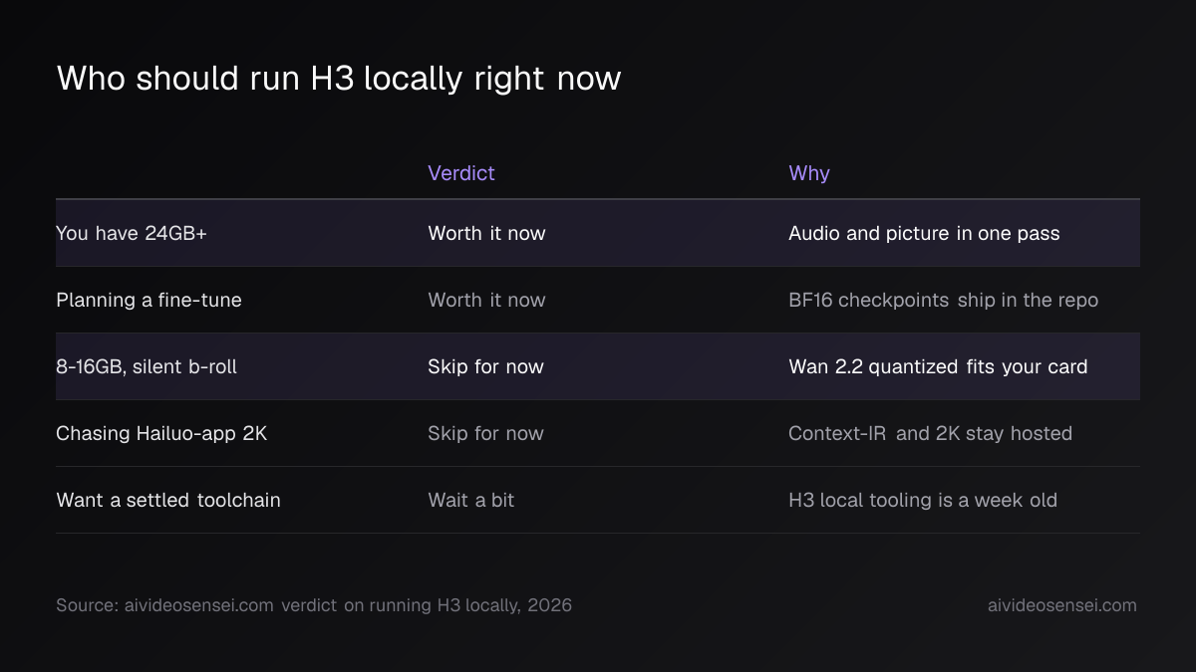Select 'Audio and picture in one pass' cell
The image size is (1196, 672).
pyautogui.click(x=924, y=233)
